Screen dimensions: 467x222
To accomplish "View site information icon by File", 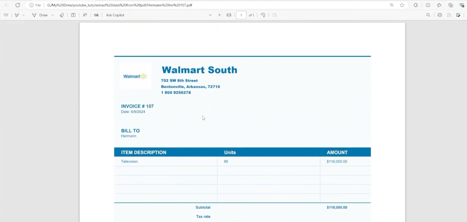I will pos(31,5).
